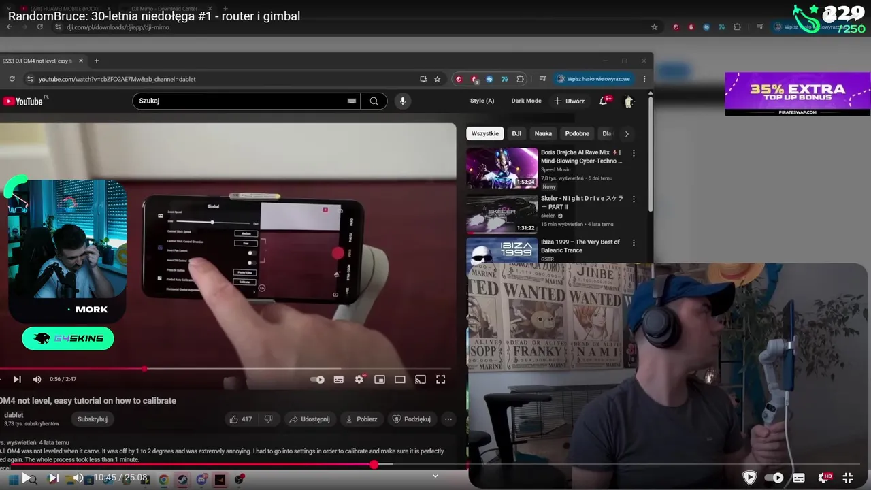Open the Style (A) option
The height and width of the screenshot is (490, 871).
click(x=482, y=101)
